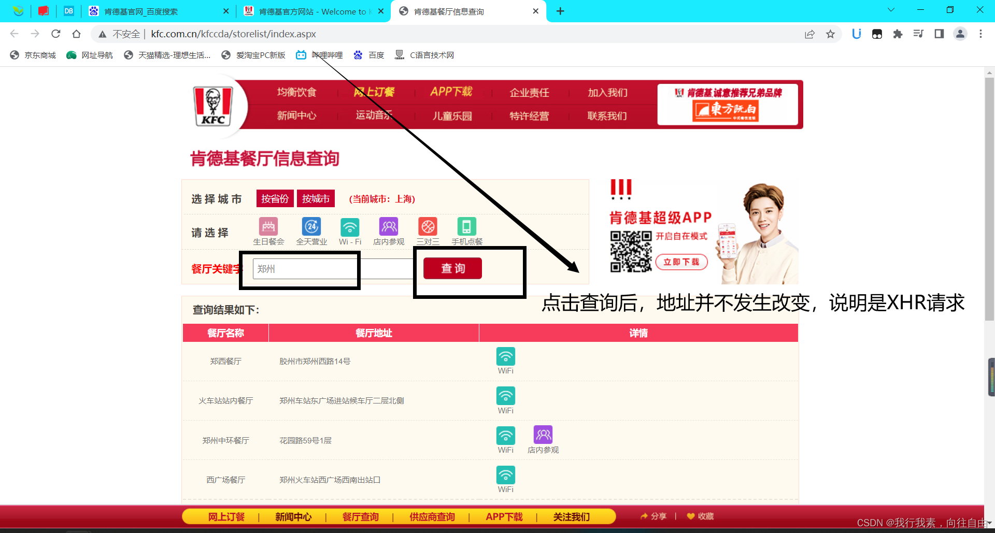Click 店内参观 icon in 郑州中环餐厅 row

[x=543, y=435]
